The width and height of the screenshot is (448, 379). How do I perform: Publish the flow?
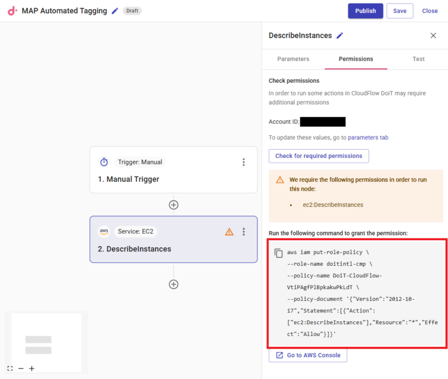coord(365,11)
